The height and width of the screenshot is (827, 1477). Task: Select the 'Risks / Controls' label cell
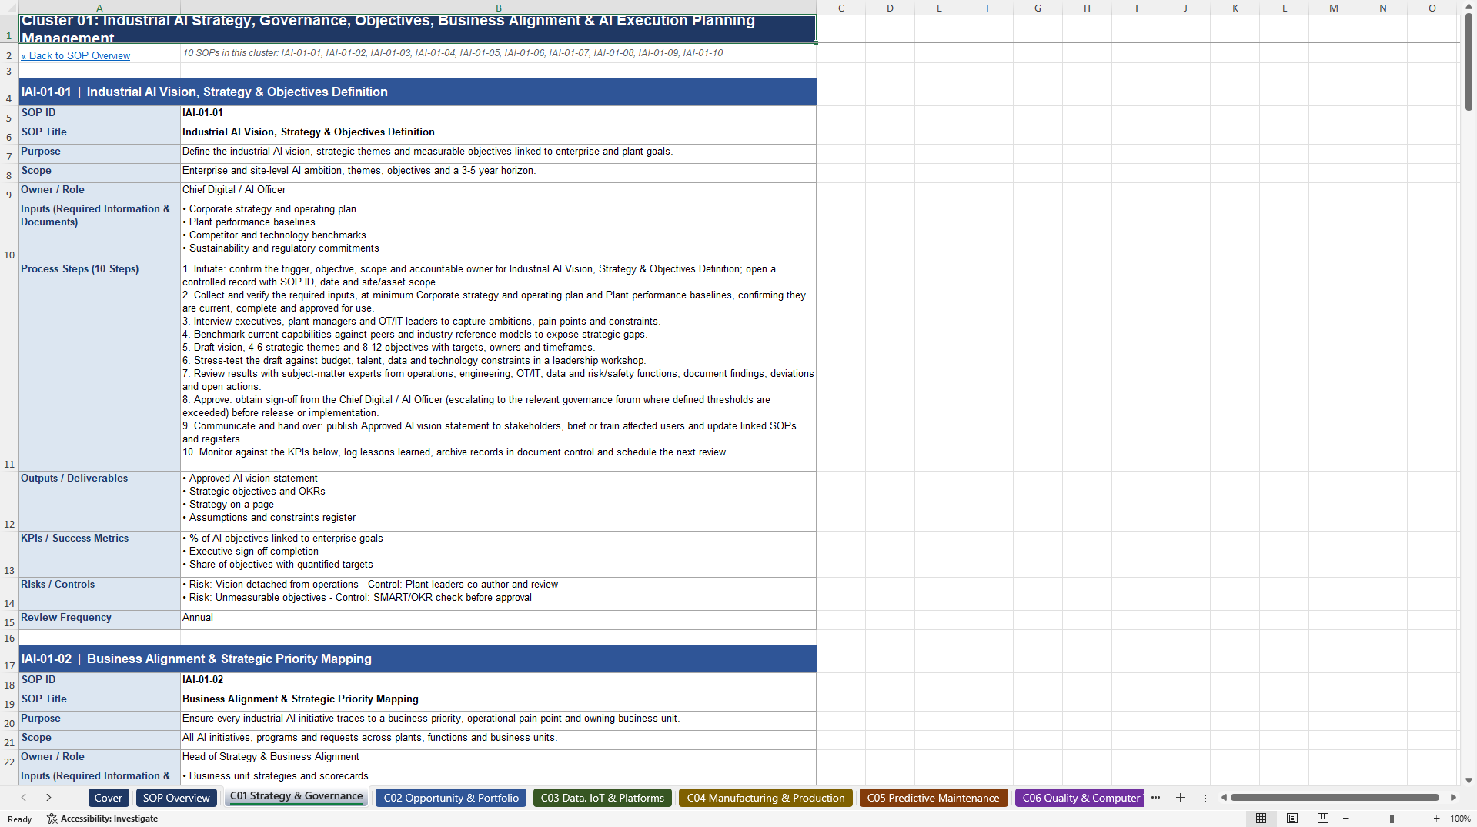click(99, 594)
